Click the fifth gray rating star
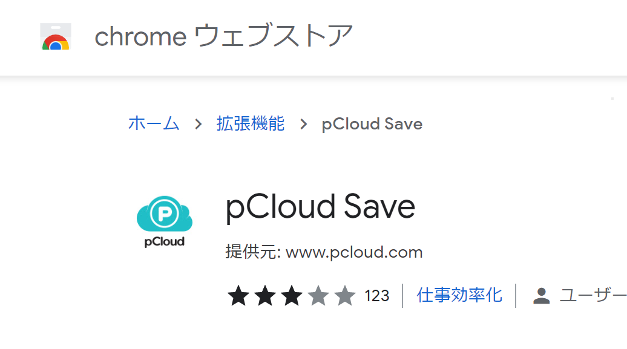The width and height of the screenshot is (627, 349). pos(345,296)
